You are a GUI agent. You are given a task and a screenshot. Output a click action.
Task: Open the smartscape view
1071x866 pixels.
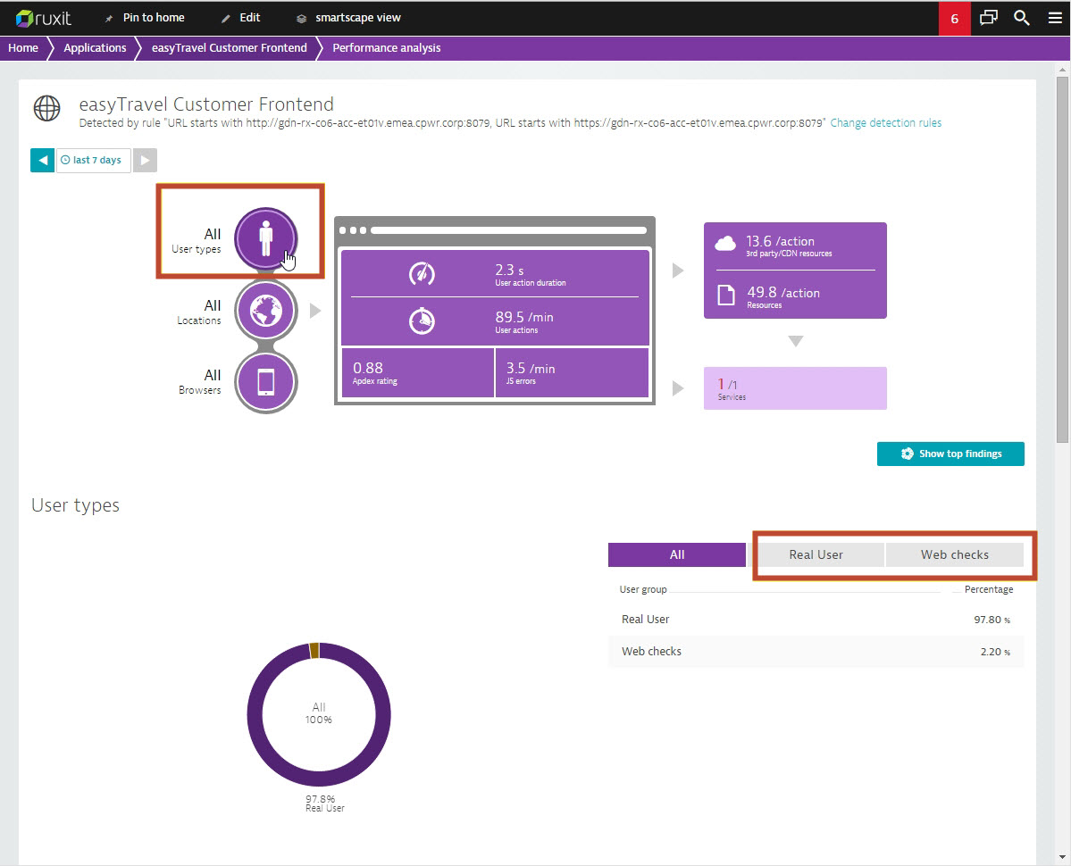point(348,18)
